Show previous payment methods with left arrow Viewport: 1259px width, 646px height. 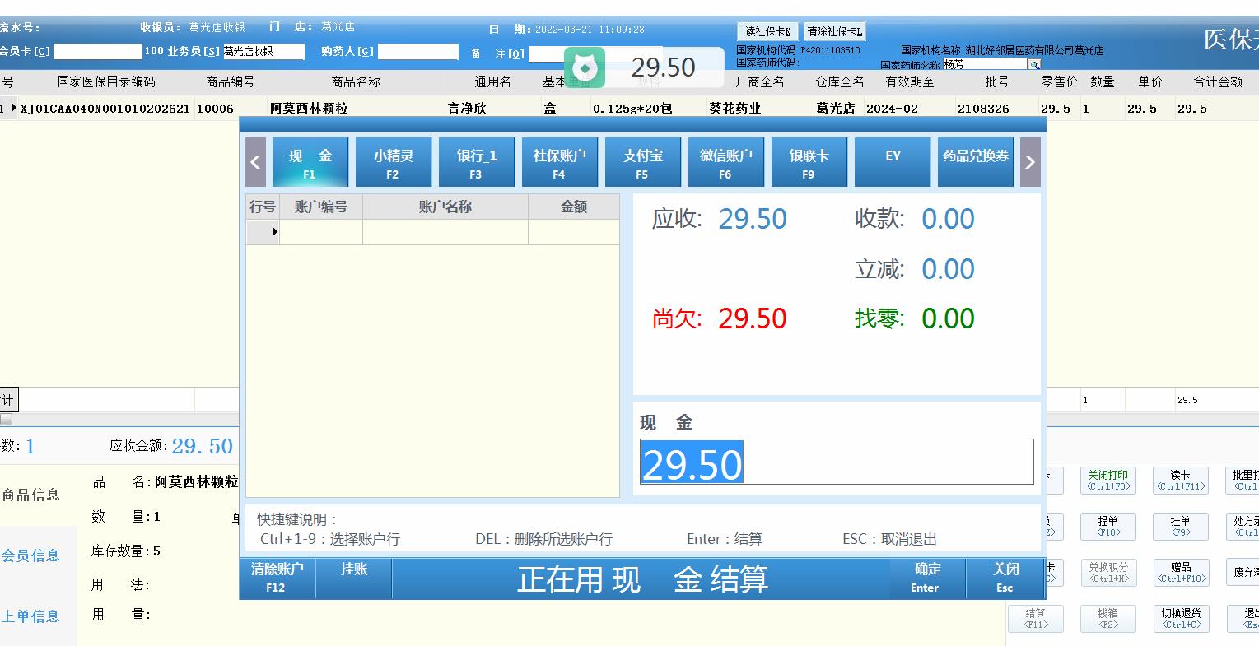[x=255, y=162]
